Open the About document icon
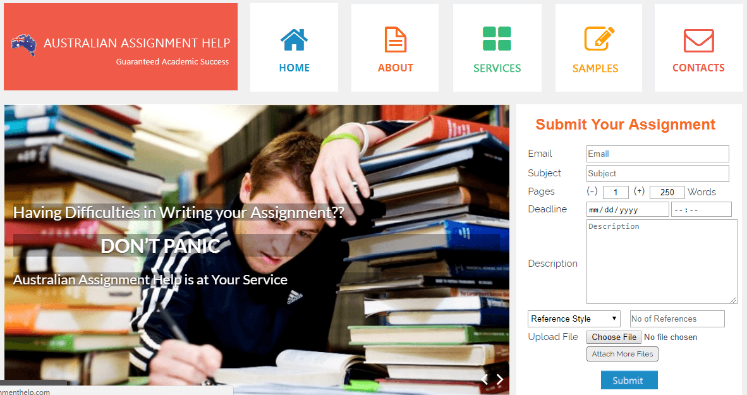This screenshot has width=747, height=395. [396, 40]
